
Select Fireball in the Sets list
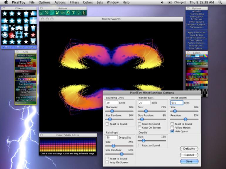[26, 74]
